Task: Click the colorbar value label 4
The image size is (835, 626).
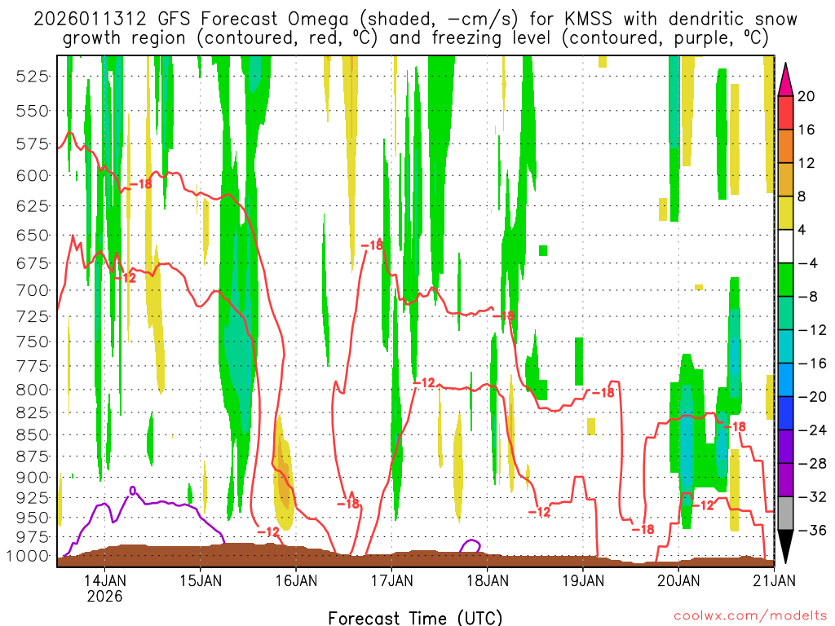Action: [x=802, y=230]
